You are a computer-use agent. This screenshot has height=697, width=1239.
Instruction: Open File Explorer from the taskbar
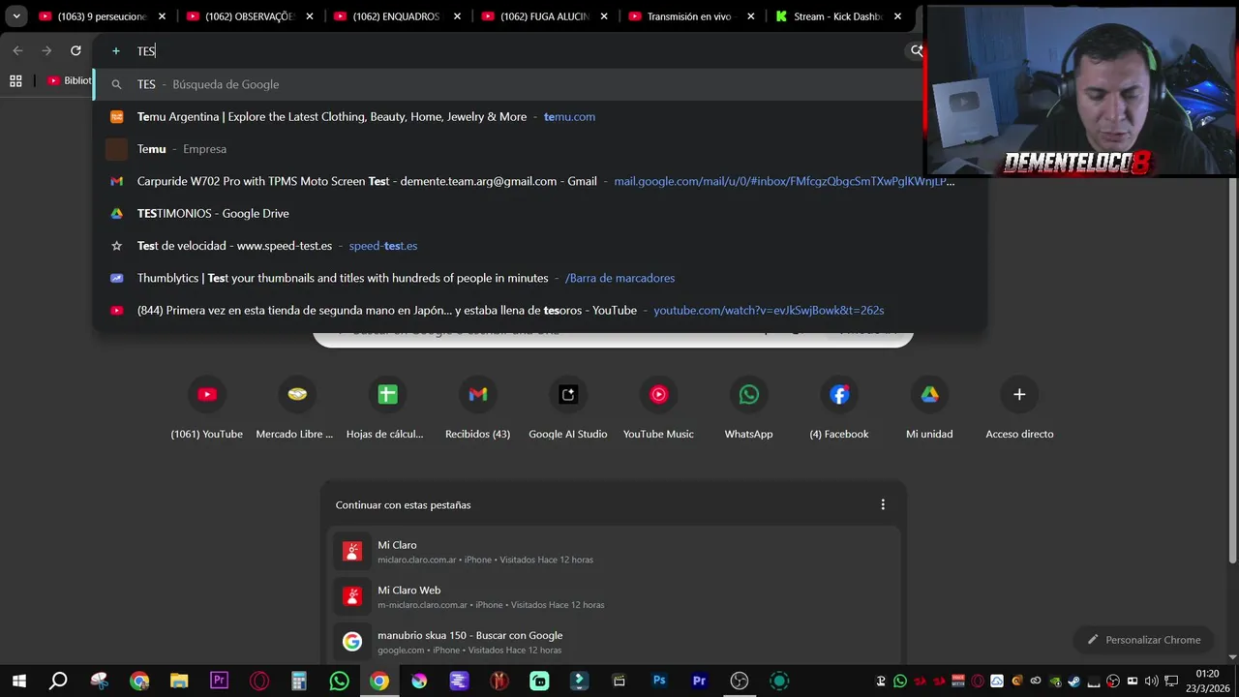(x=179, y=682)
